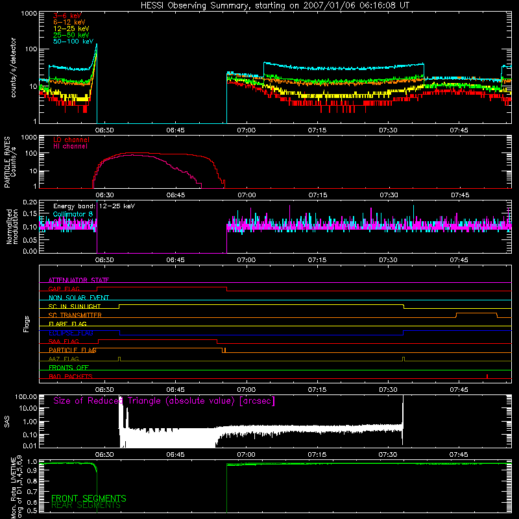
Task: Select the 'GAP FLAG' label
Action: click(x=64, y=289)
